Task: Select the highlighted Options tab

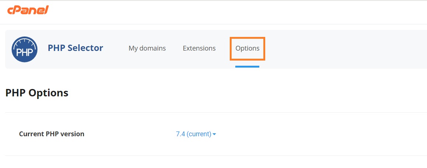Action: click(x=247, y=48)
